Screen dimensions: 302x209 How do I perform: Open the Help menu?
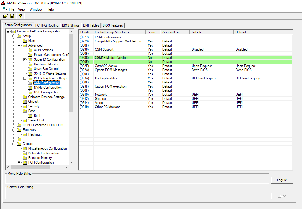[x=50, y=9]
